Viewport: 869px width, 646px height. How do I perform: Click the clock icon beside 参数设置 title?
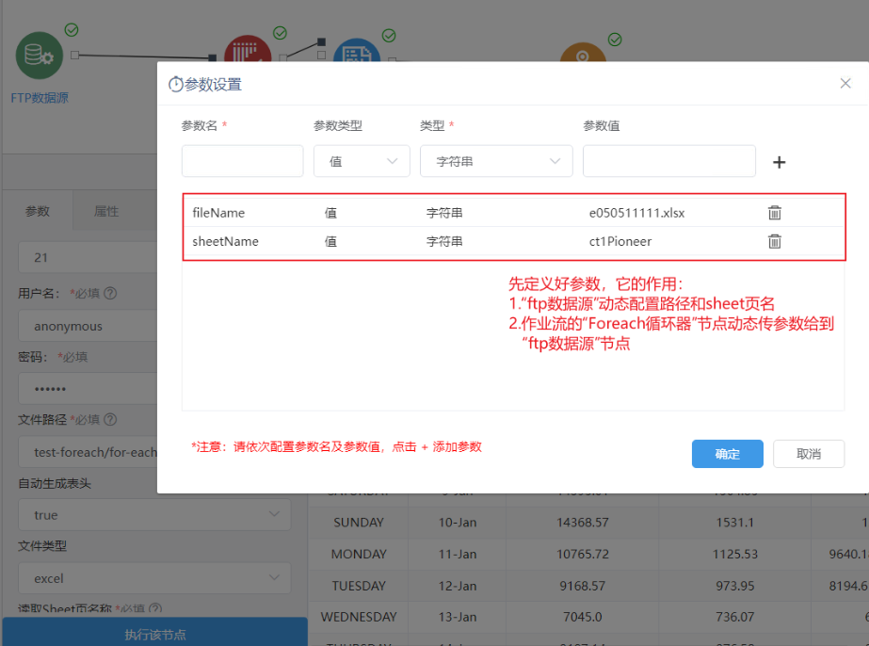pyautogui.click(x=176, y=85)
